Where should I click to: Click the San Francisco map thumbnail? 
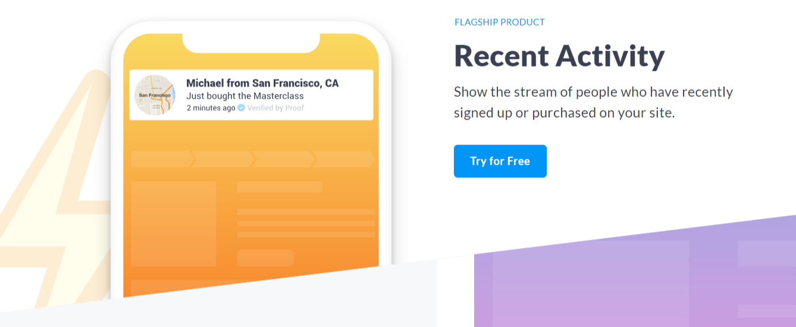155,95
